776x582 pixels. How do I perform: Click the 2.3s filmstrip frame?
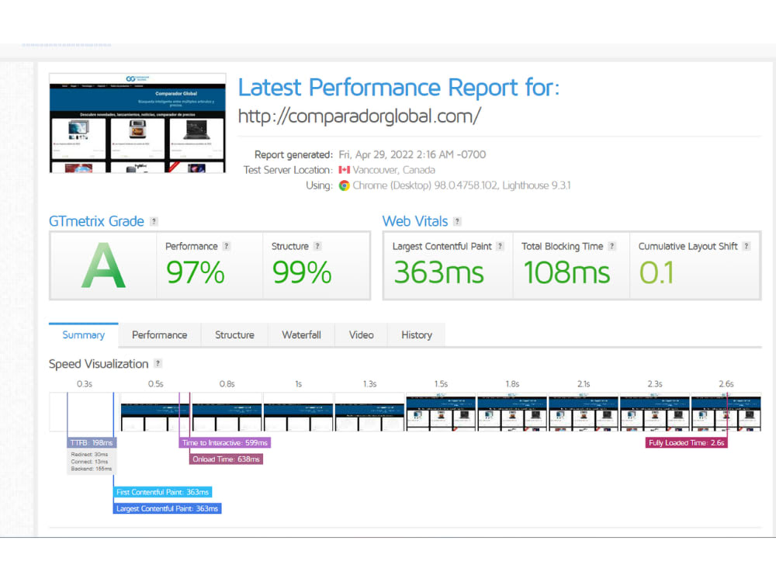655,412
